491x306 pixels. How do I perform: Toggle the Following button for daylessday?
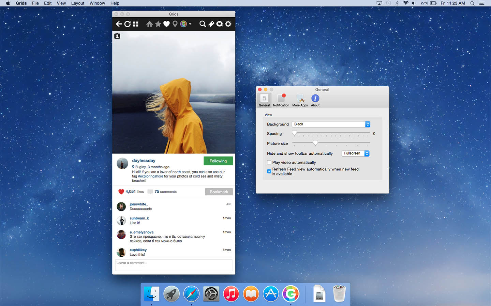point(218,161)
